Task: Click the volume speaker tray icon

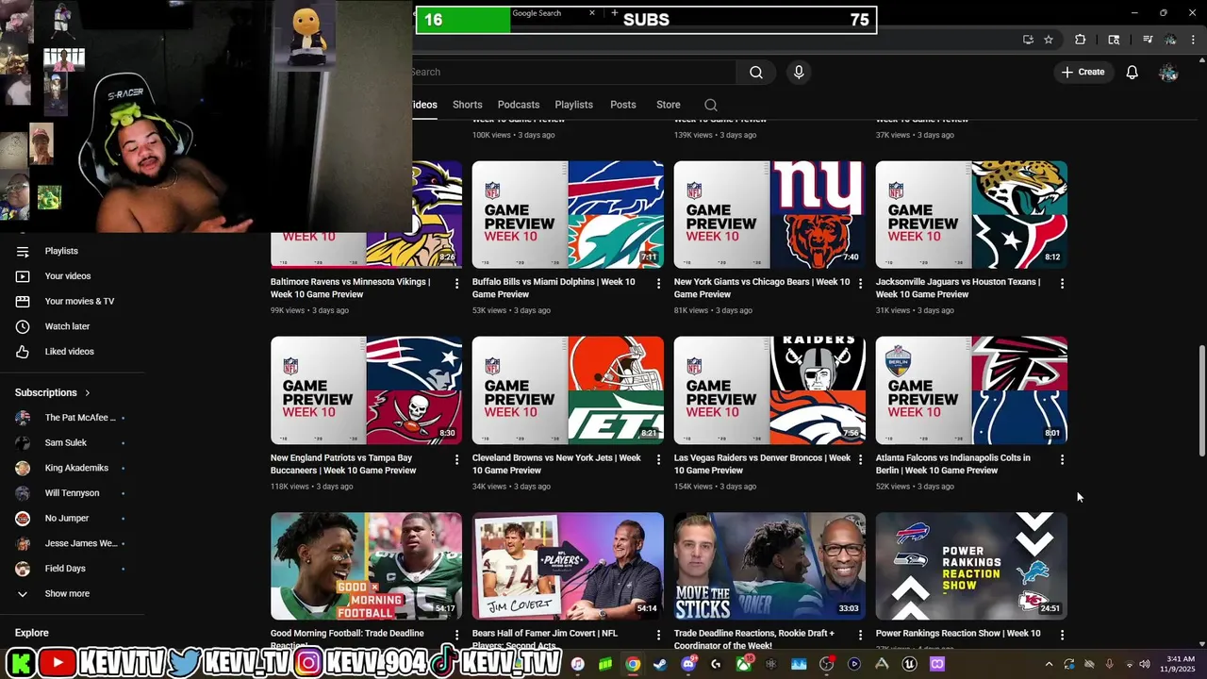Action: 1145,664
